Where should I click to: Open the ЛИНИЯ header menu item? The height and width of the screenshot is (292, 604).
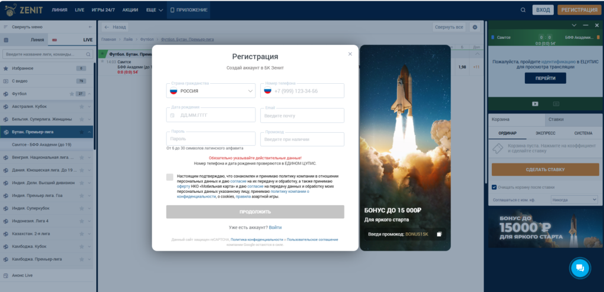[60, 10]
